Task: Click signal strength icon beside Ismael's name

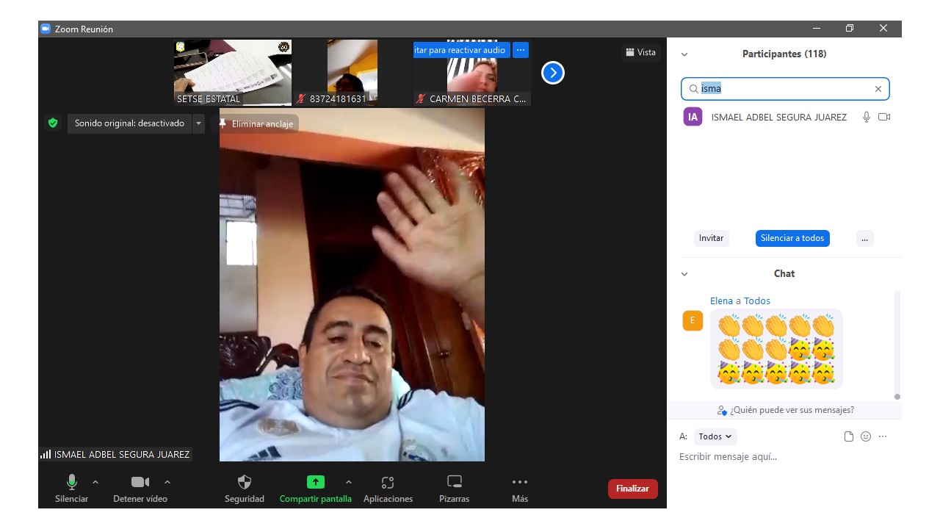Action: (x=46, y=455)
